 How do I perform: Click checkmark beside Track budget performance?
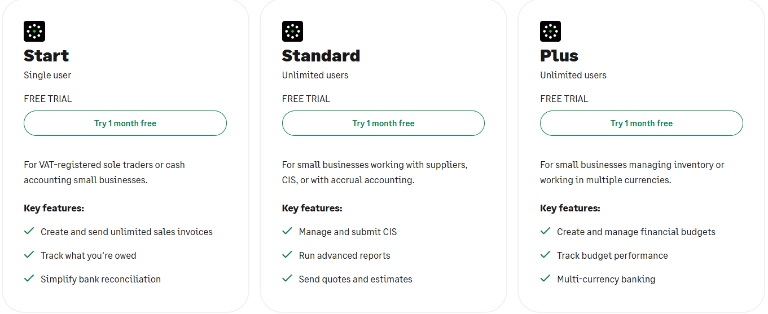[545, 255]
